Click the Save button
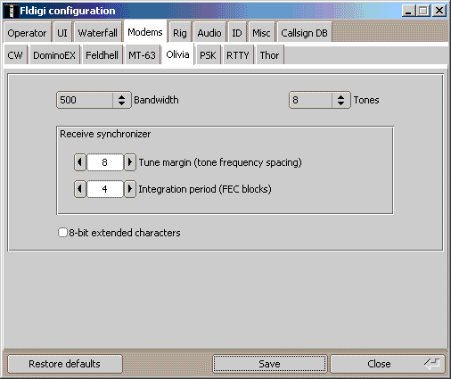This screenshot has width=451, height=379. [269, 364]
